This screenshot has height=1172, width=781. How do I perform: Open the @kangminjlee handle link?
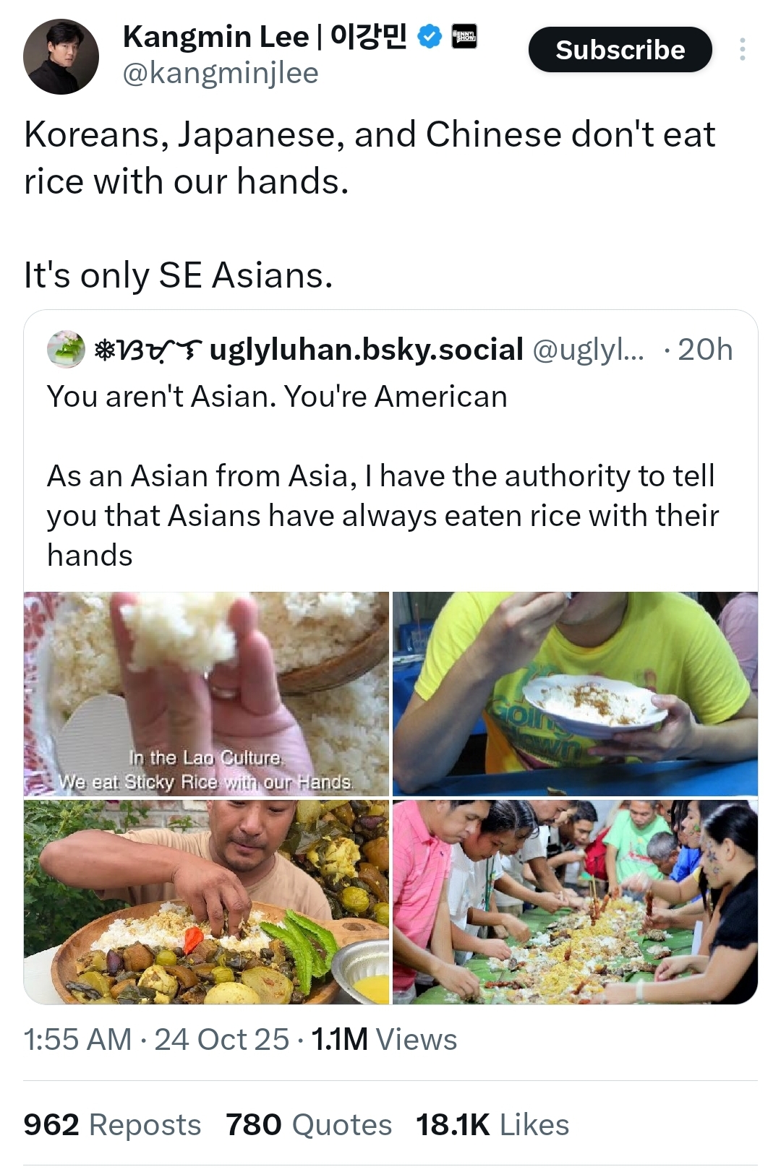point(221,73)
